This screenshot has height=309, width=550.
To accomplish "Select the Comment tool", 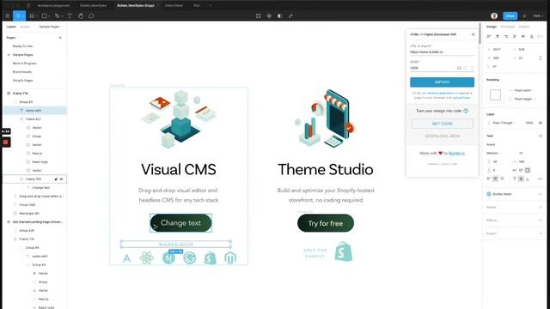I will [x=91, y=16].
